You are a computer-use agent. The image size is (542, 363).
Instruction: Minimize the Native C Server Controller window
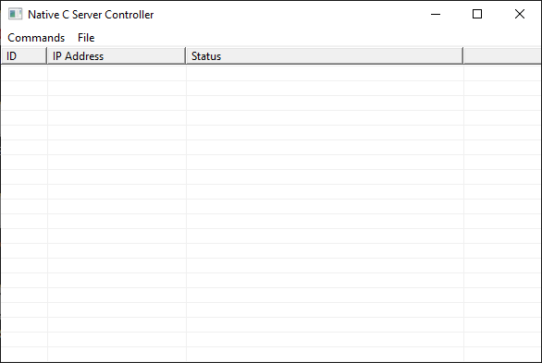coord(436,14)
